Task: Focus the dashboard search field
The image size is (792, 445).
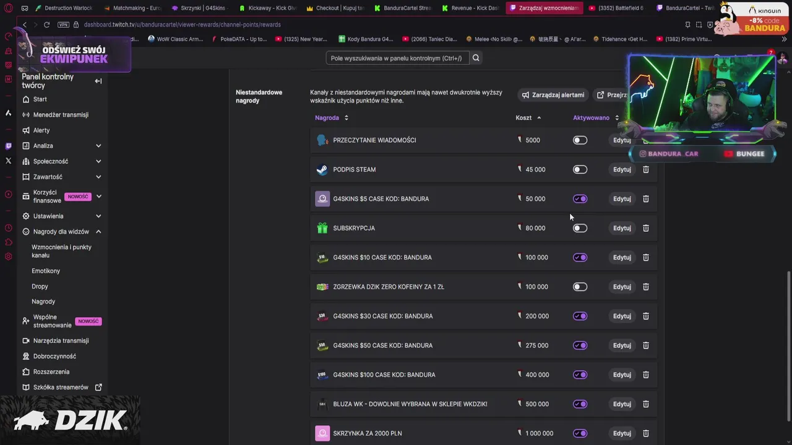Action: 397,58
